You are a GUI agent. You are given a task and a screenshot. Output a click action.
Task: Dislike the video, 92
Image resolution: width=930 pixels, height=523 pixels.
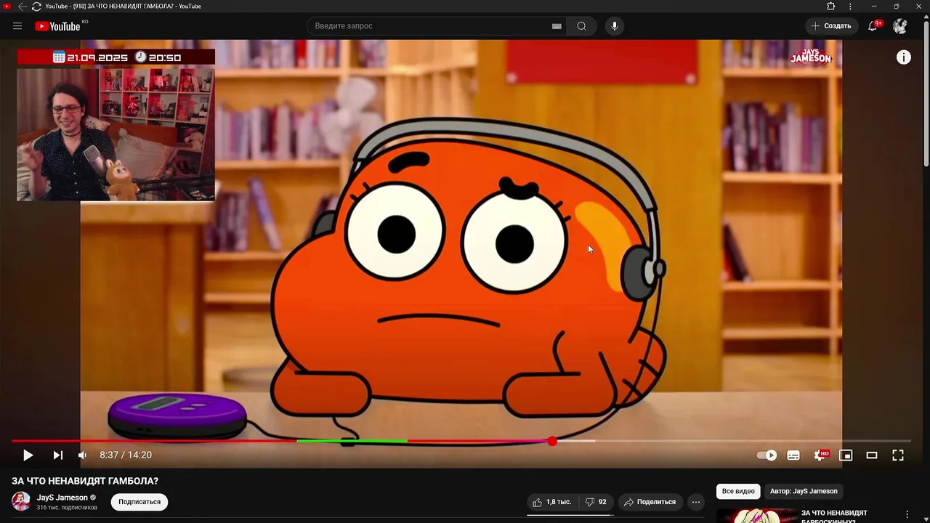tap(597, 502)
